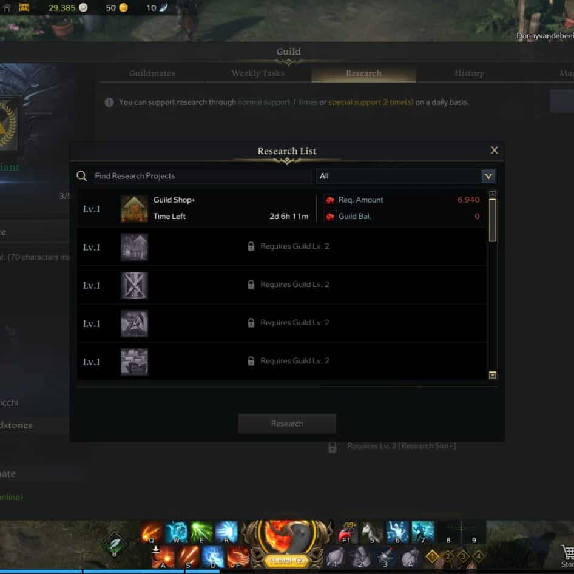The height and width of the screenshot is (574, 574).
Task: Close the Research List dialog
Action: (494, 150)
